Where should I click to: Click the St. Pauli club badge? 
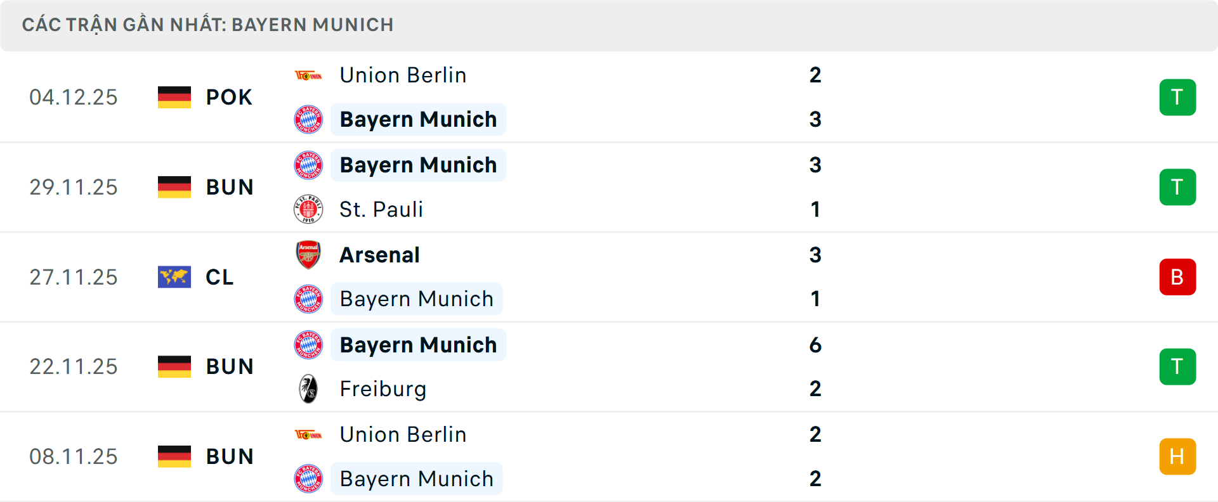click(x=309, y=209)
